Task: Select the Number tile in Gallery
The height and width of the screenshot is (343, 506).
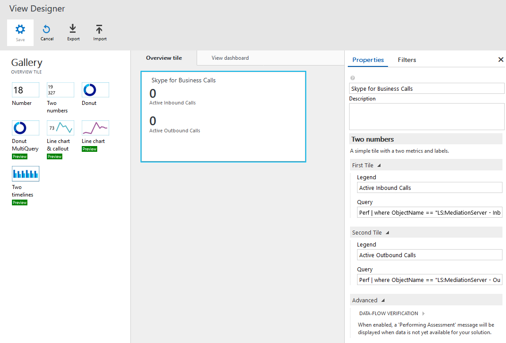Action: point(26,90)
